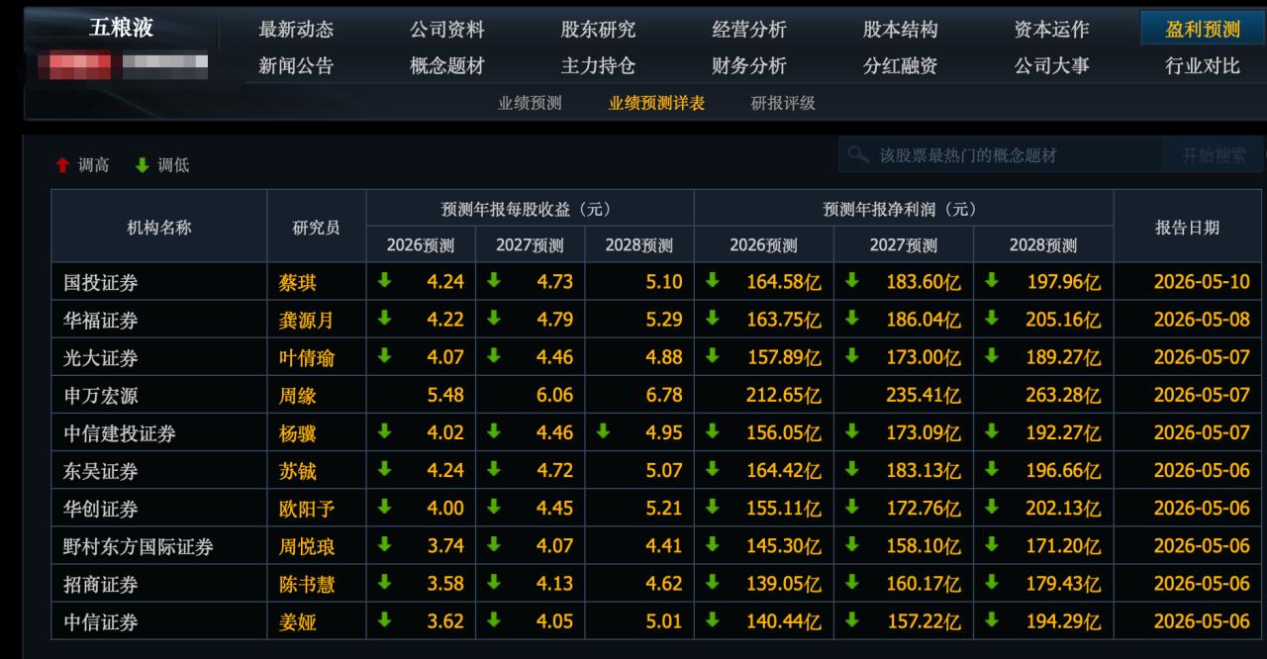Screen dimensions: 1267x659
Task: Click the 机构名称 column header
Action: coord(159,227)
